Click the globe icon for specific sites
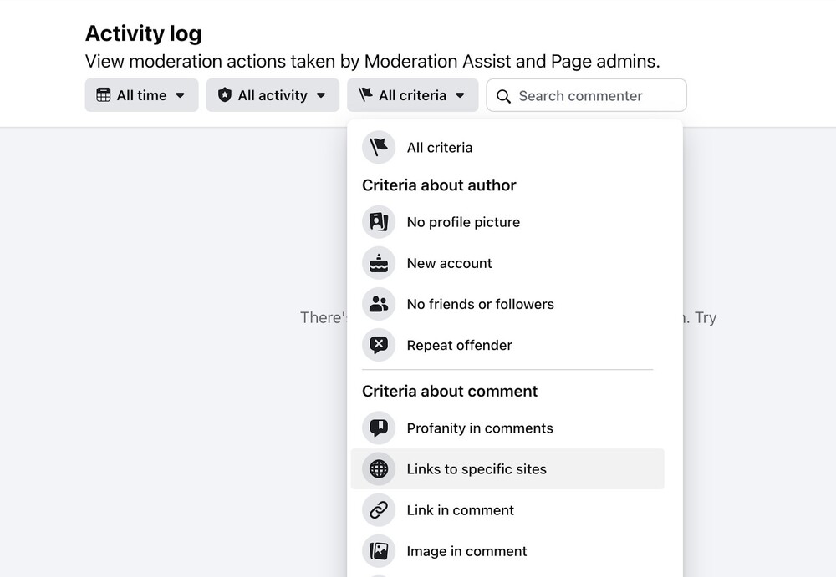Image resolution: width=836 pixels, height=577 pixels. pyautogui.click(x=379, y=468)
